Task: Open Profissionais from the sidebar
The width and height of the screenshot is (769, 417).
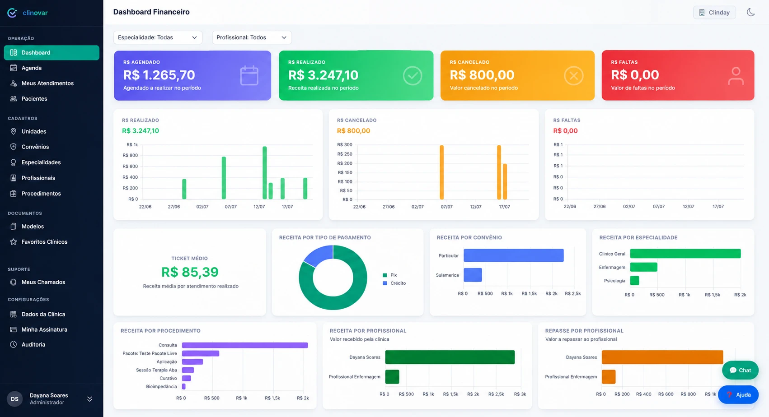Action: pos(52,178)
